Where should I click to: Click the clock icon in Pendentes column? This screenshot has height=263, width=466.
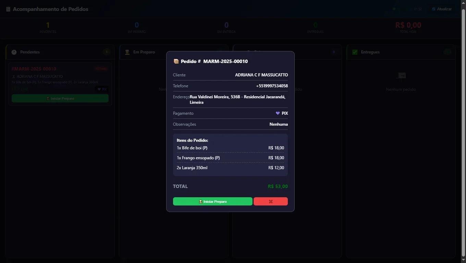coord(14,52)
